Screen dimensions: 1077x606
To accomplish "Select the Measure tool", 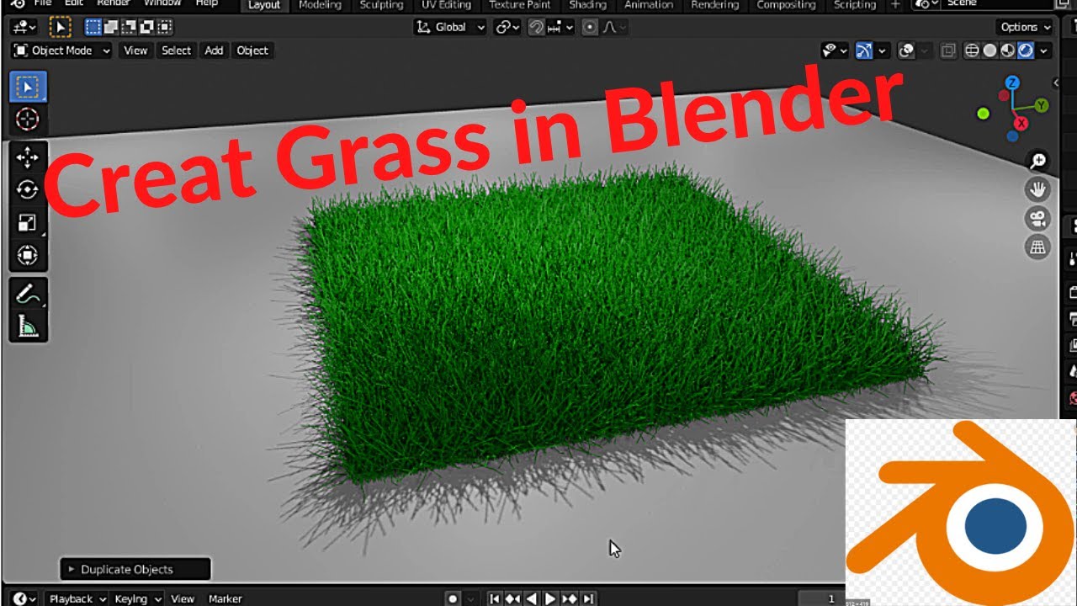I will pos(28,326).
